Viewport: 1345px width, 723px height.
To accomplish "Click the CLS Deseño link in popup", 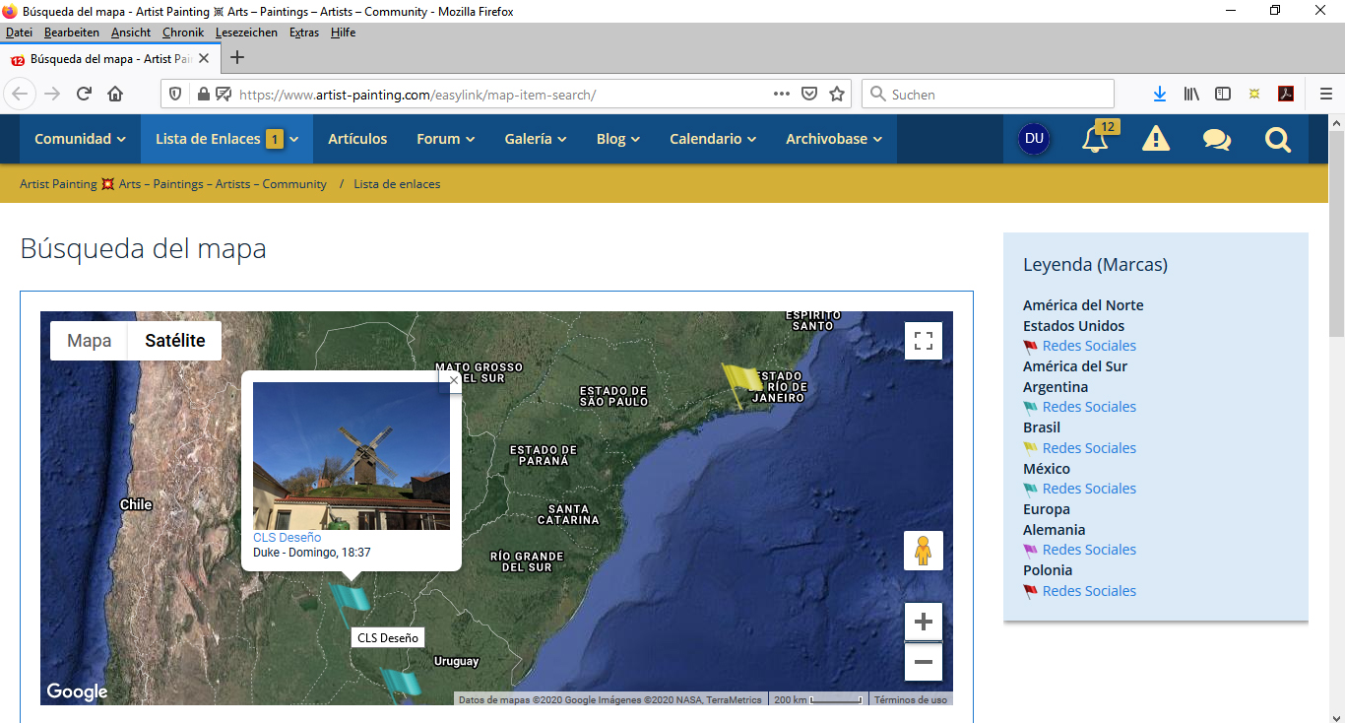I will [287, 538].
